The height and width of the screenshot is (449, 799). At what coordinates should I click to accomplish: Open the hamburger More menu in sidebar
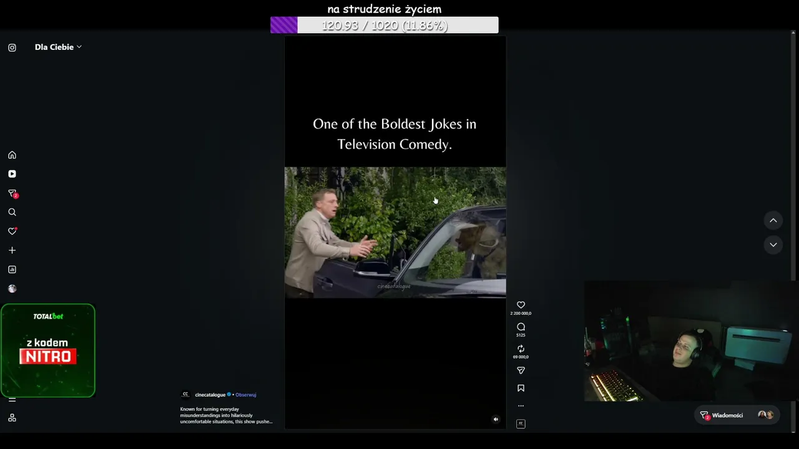point(12,400)
